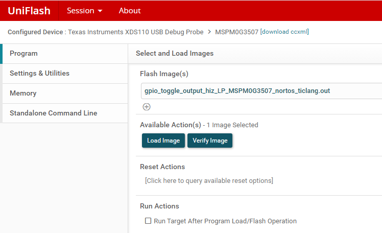Open the Session dropdown menu
This screenshot has height=233, width=382.
pyautogui.click(x=85, y=10)
